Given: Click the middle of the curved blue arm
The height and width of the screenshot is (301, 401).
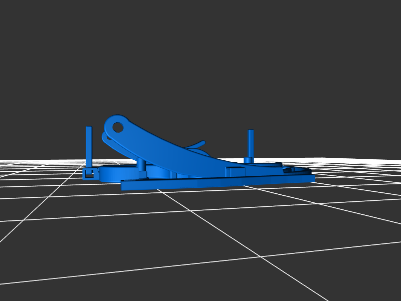Looking at the screenshot, I should [170, 150].
